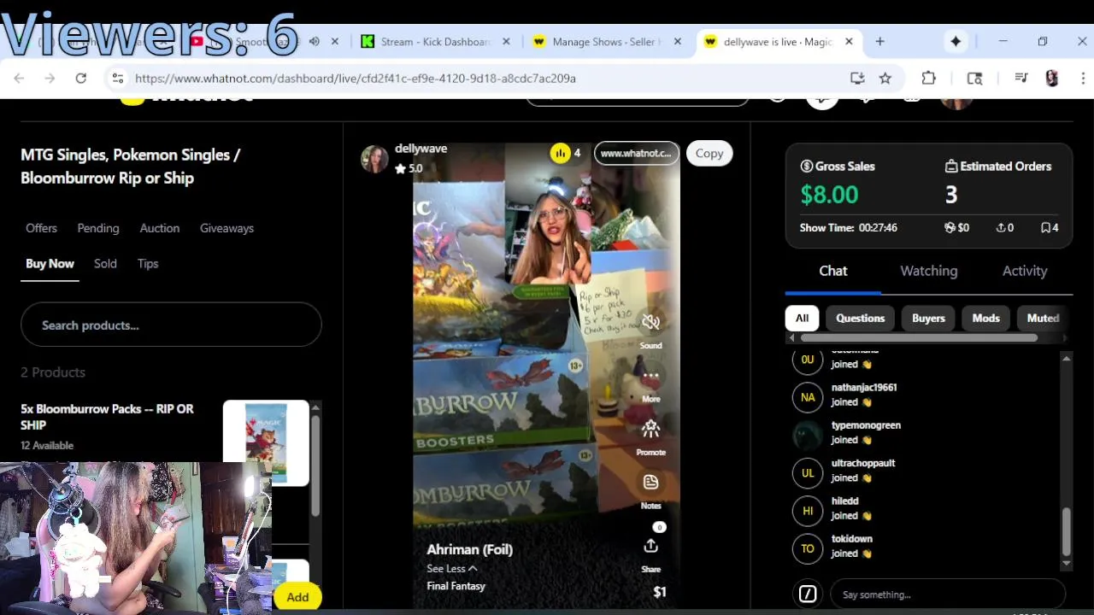Click chat user nathanjac19661
This screenshot has height=615, width=1094.
click(864, 387)
